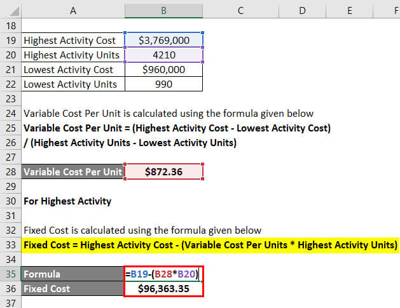
Task: Select column E header
Action: point(350,10)
